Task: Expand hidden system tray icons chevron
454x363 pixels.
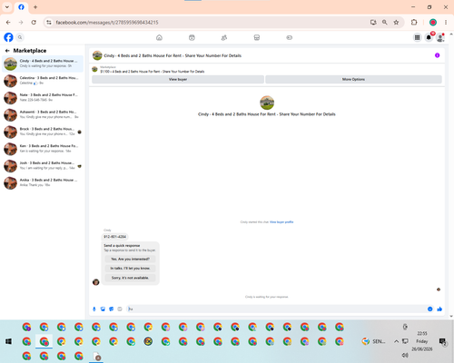Action: [x=396, y=341]
